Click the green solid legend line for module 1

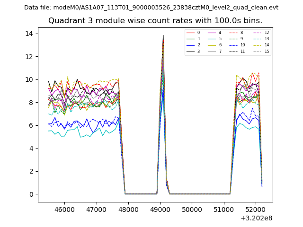pyautogui.click(x=190, y=39)
